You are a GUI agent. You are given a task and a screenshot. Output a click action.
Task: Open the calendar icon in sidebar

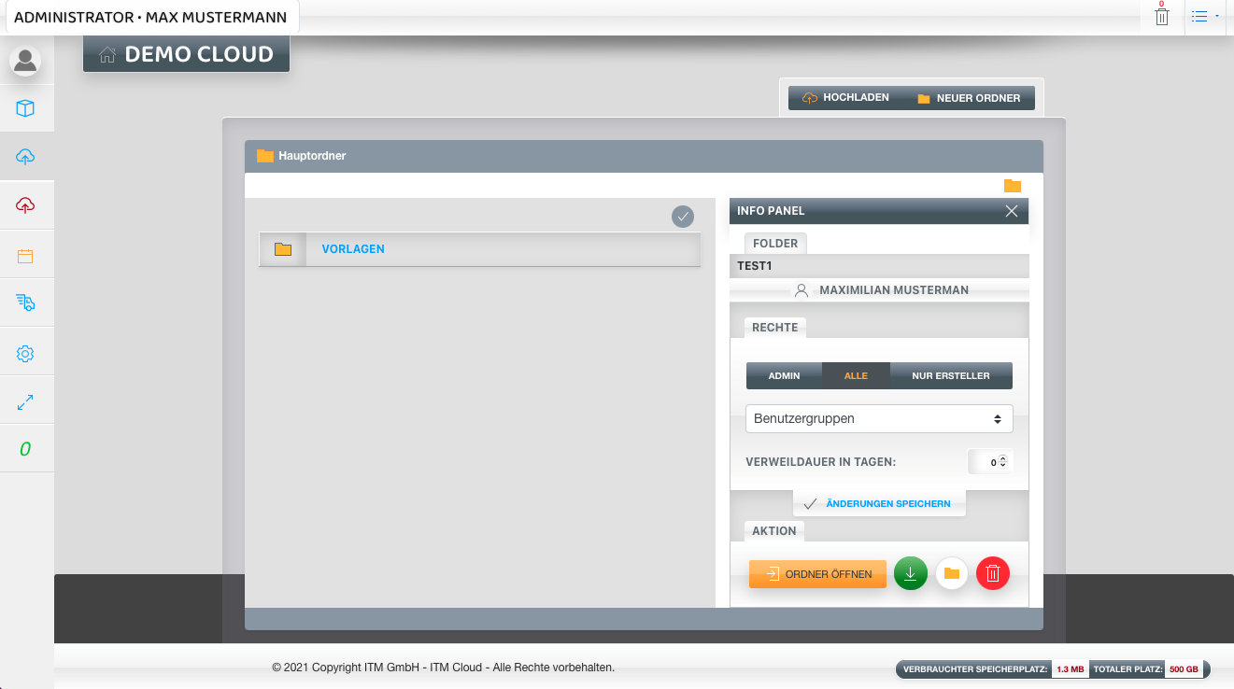coord(25,255)
